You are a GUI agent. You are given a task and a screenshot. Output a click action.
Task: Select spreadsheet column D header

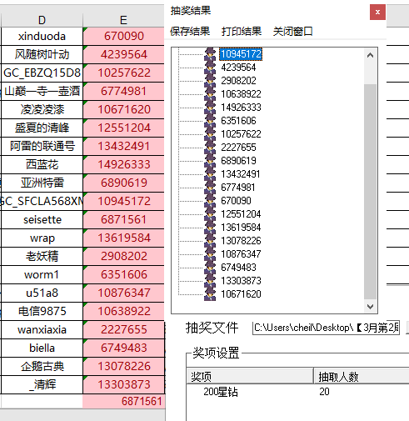(42, 20)
